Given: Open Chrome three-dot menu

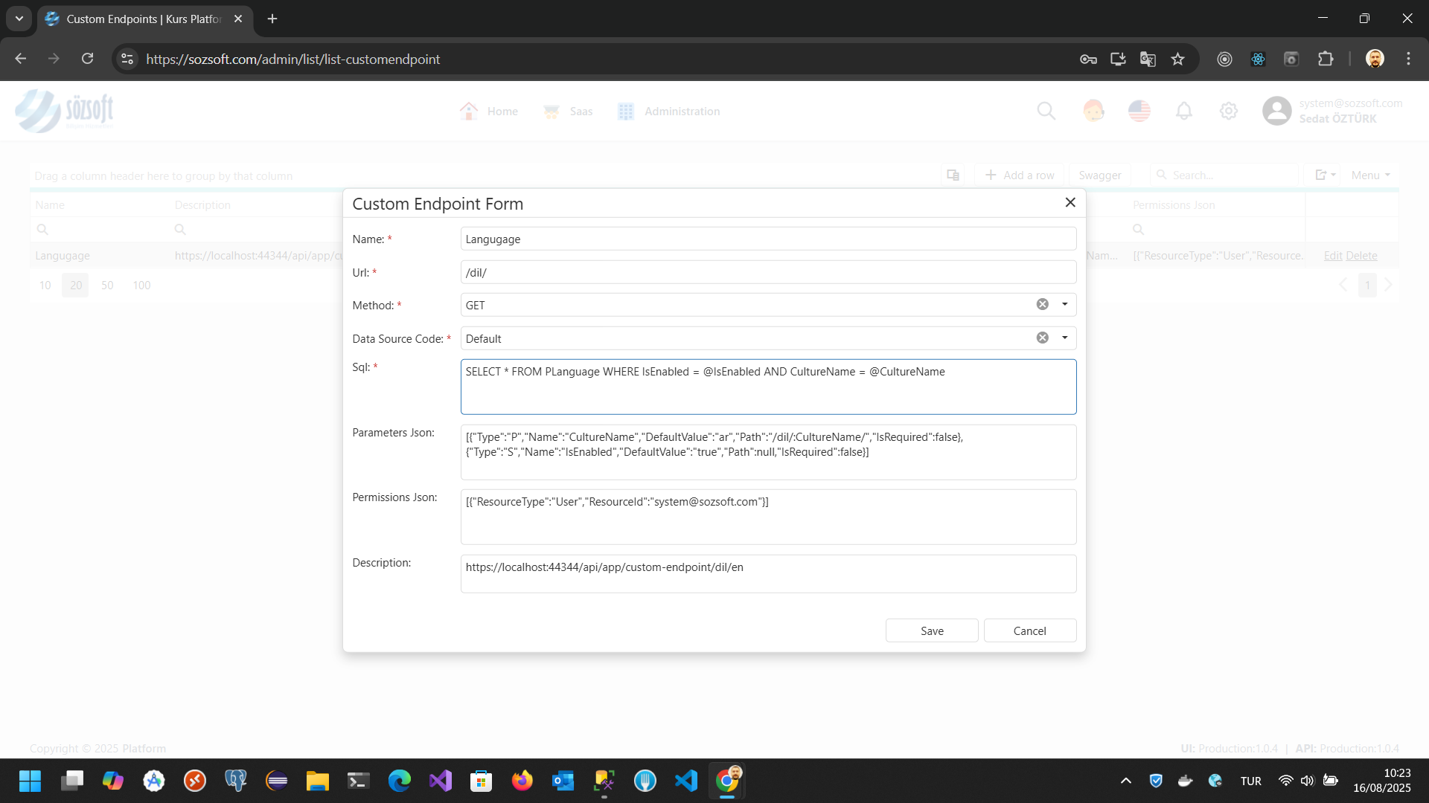Looking at the screenshot, I should (1408, 59).
